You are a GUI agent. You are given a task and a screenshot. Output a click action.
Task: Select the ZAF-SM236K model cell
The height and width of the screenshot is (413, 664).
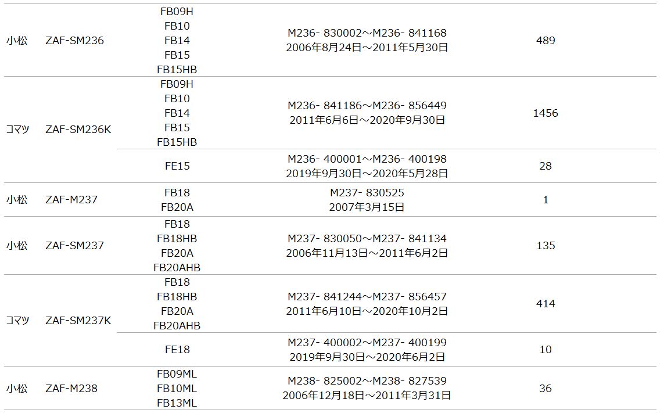78,130
